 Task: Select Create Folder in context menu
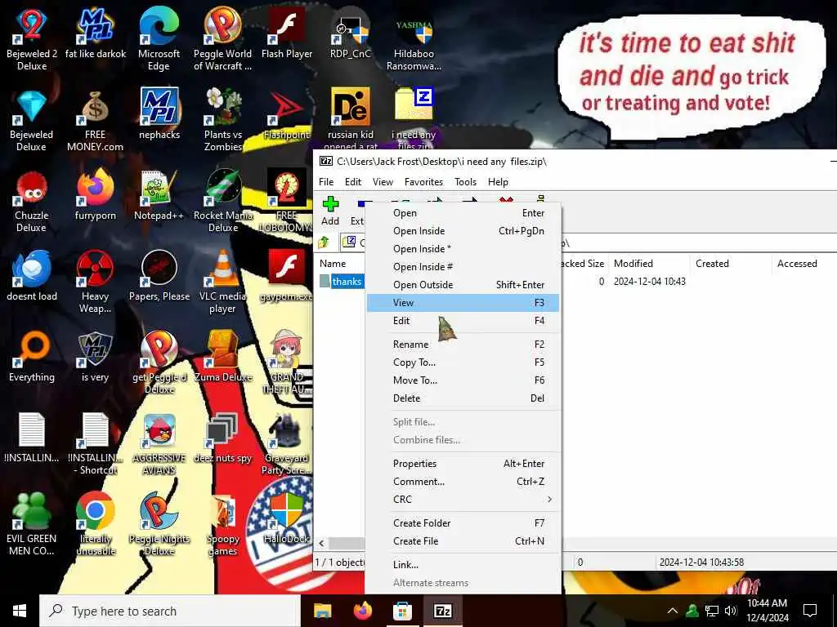[463, 523]
